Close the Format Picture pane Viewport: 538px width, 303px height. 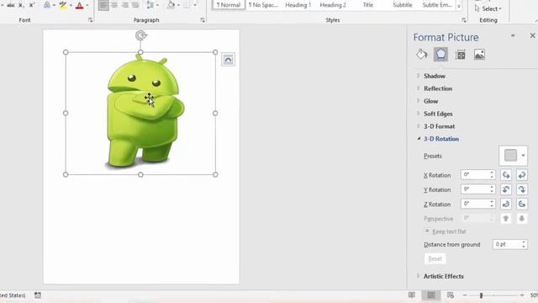(532, 35)
